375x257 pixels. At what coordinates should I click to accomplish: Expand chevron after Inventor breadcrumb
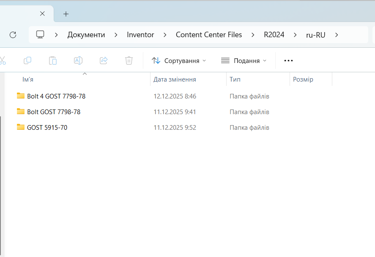point(165,35)
